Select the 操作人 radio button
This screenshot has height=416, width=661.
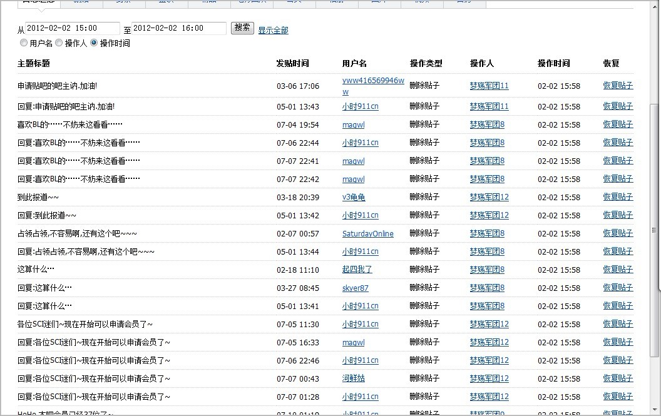[59, 43]
